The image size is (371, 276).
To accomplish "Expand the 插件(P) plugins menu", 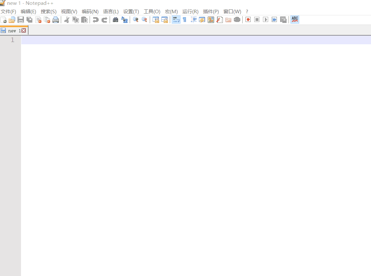I will point(211,11).
